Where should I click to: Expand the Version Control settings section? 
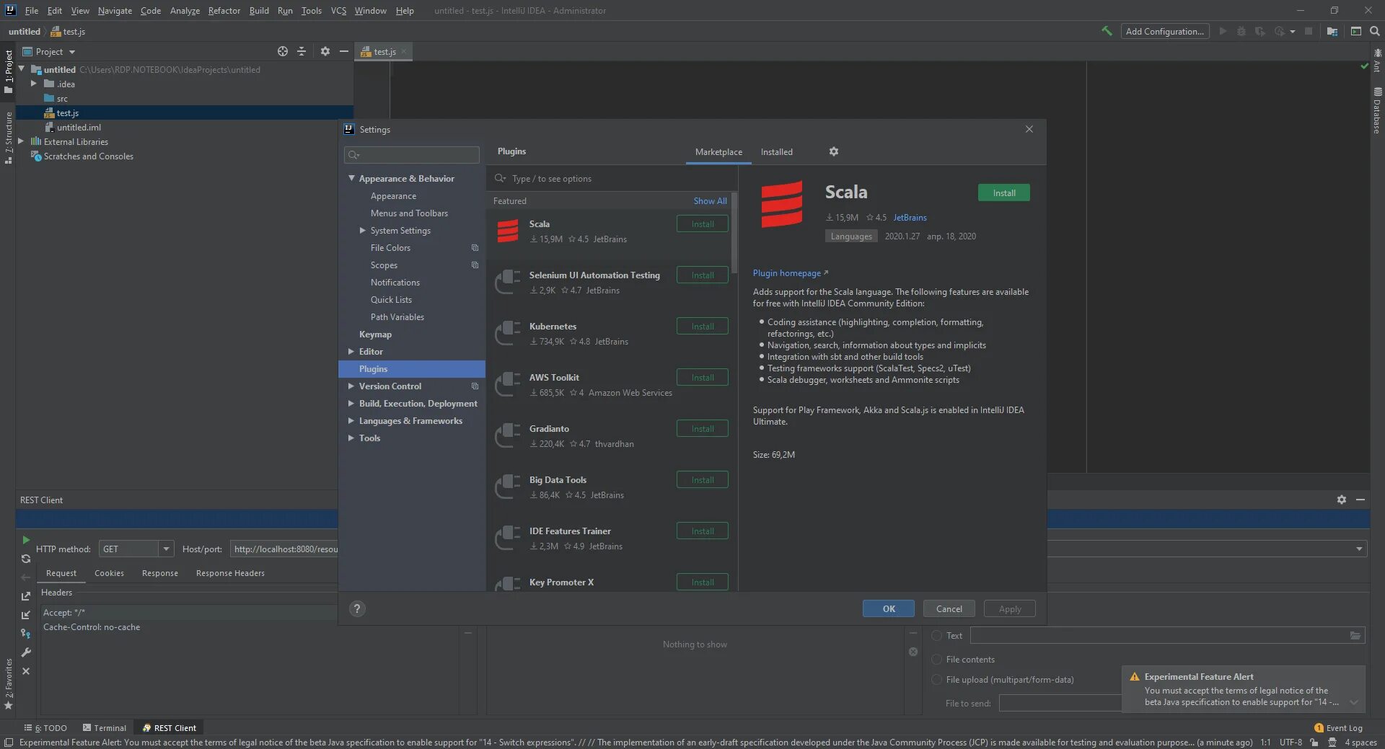click(351, 386)
